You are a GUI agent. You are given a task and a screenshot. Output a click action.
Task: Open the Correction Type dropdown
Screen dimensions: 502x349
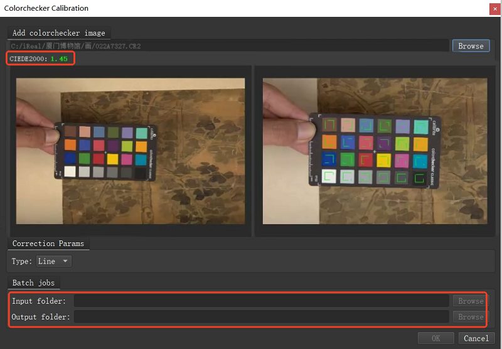54,261
